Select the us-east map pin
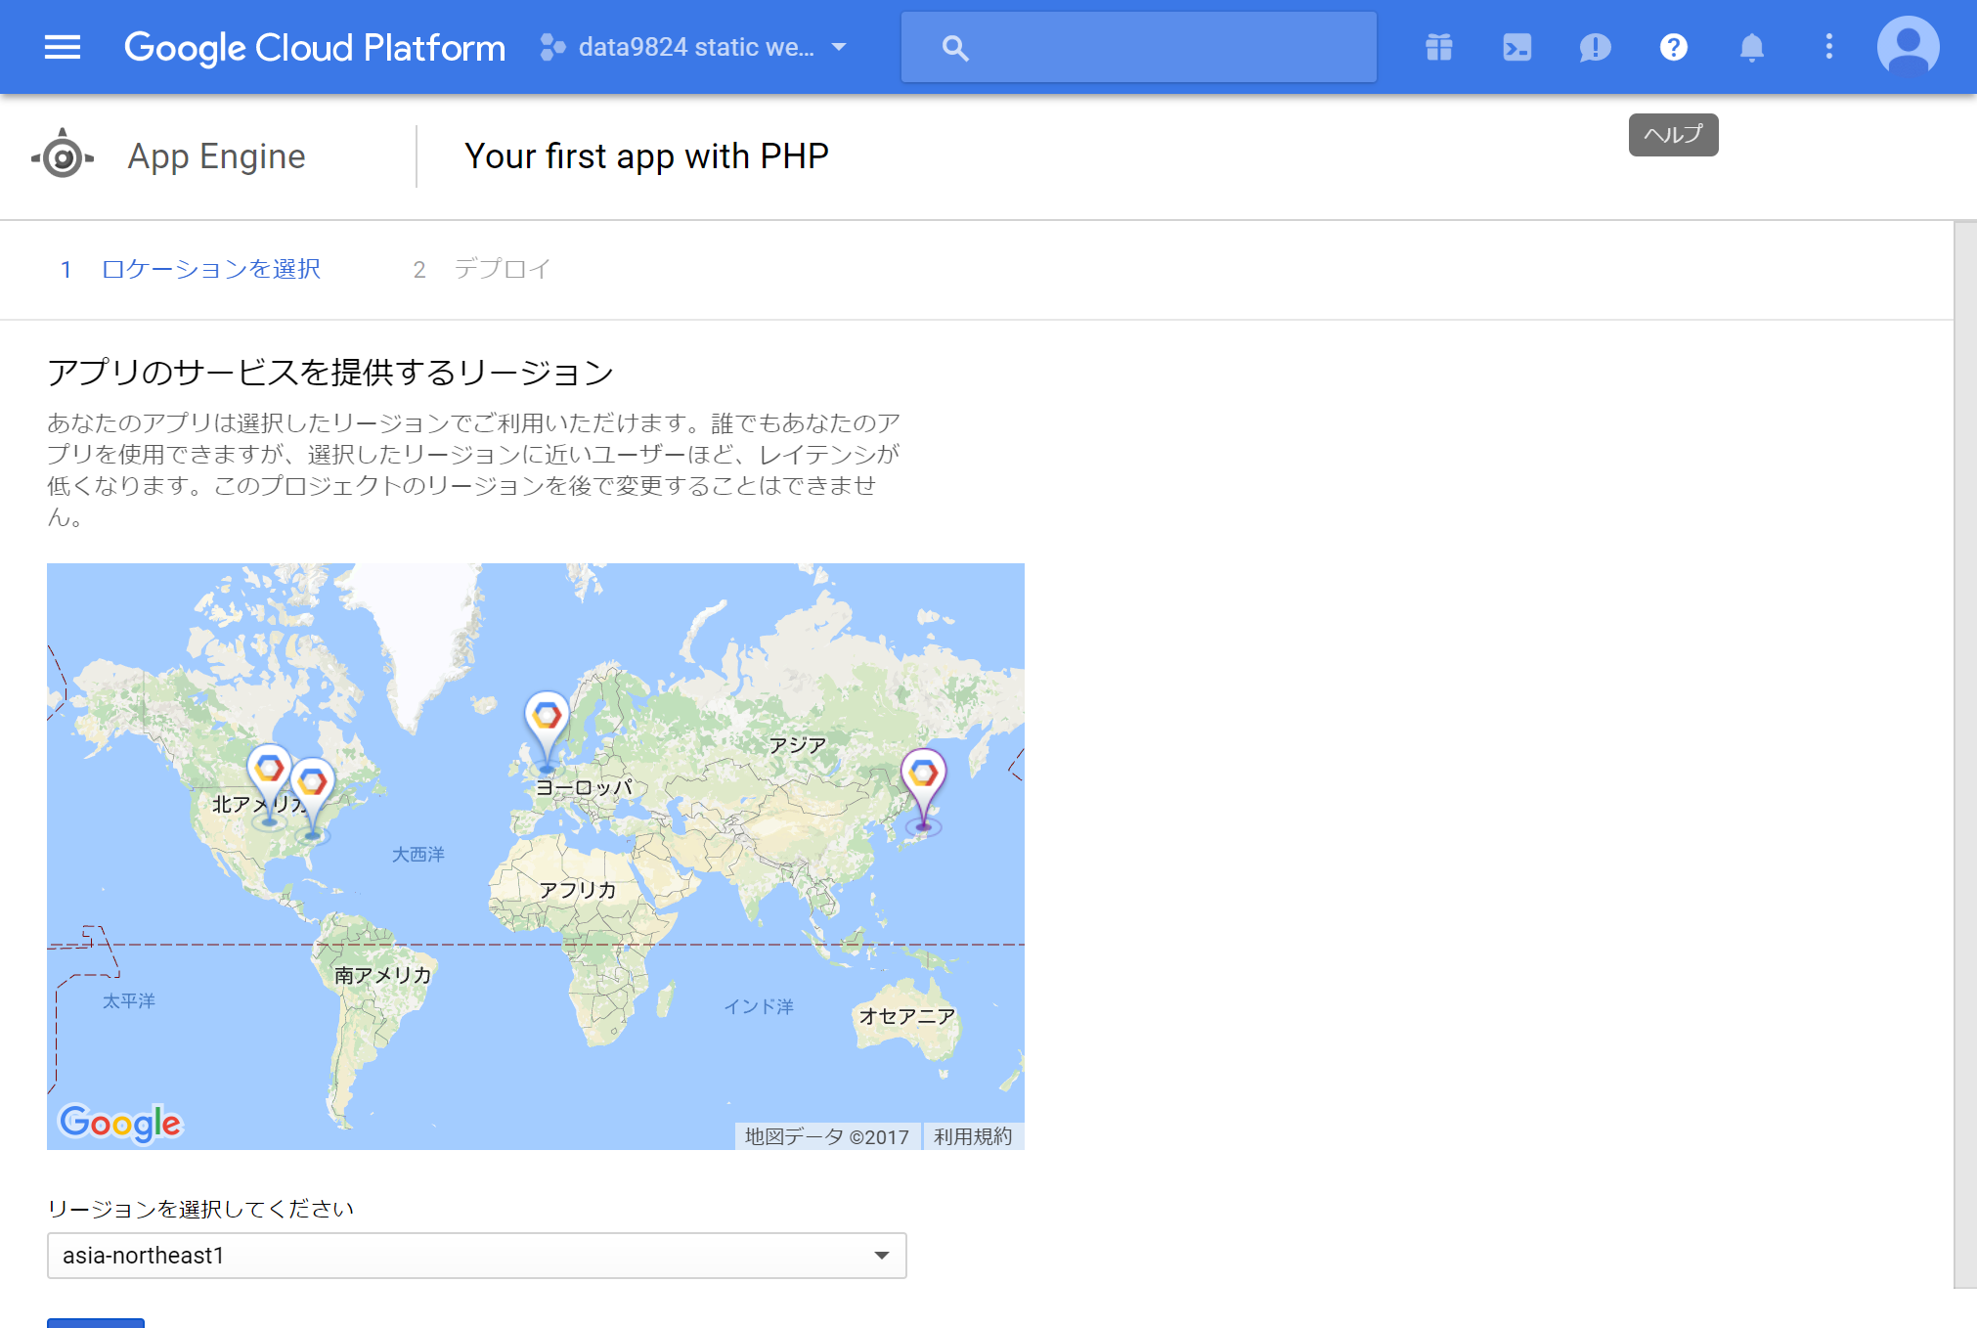This screenshot has height=1328, width=1977. pyautogui.click(x=313, y=783)
